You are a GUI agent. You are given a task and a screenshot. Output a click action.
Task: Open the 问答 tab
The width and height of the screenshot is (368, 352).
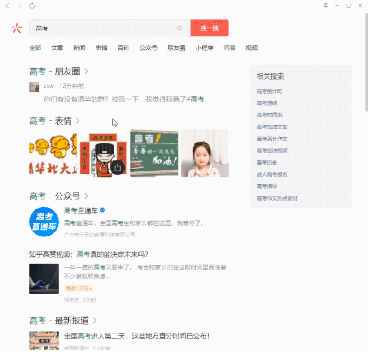[x=229, y=48]
